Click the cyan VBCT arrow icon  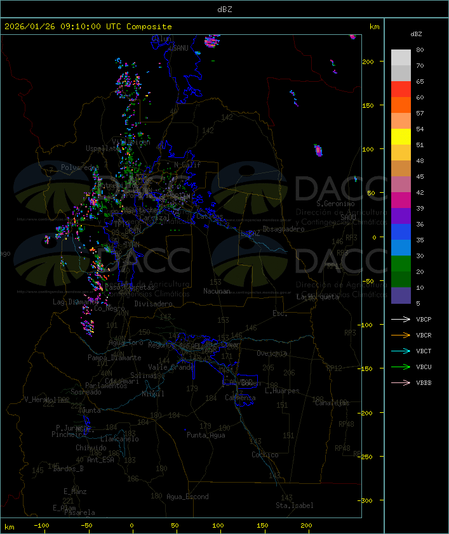click(x=401, y=351)
